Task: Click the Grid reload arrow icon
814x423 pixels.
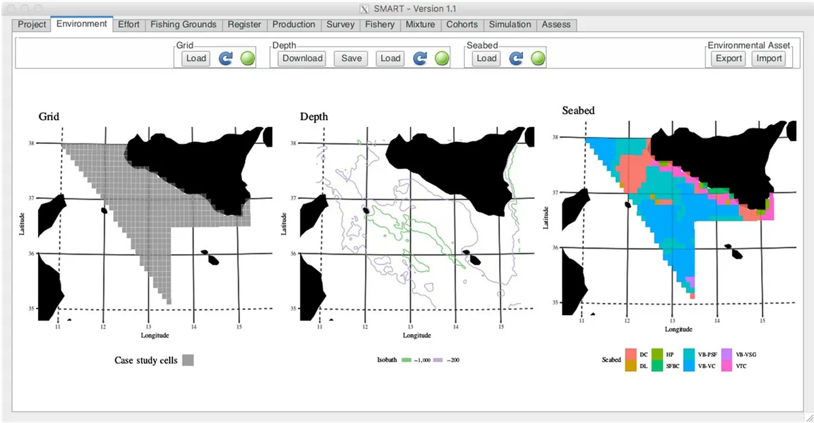Action: tap(226, 58)
